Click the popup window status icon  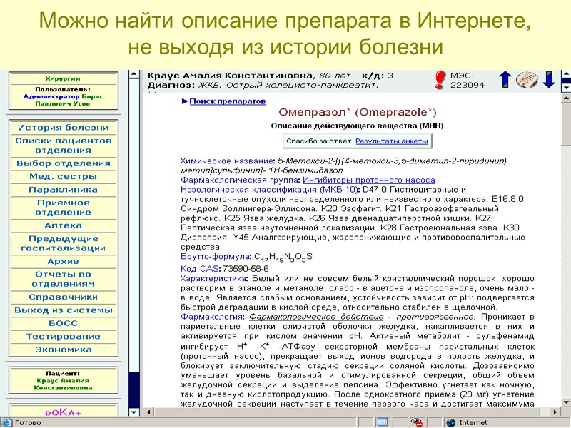(383, 422)
